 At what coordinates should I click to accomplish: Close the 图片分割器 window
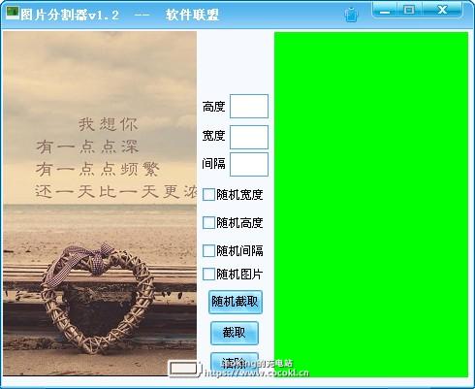(x=442, y=10)
